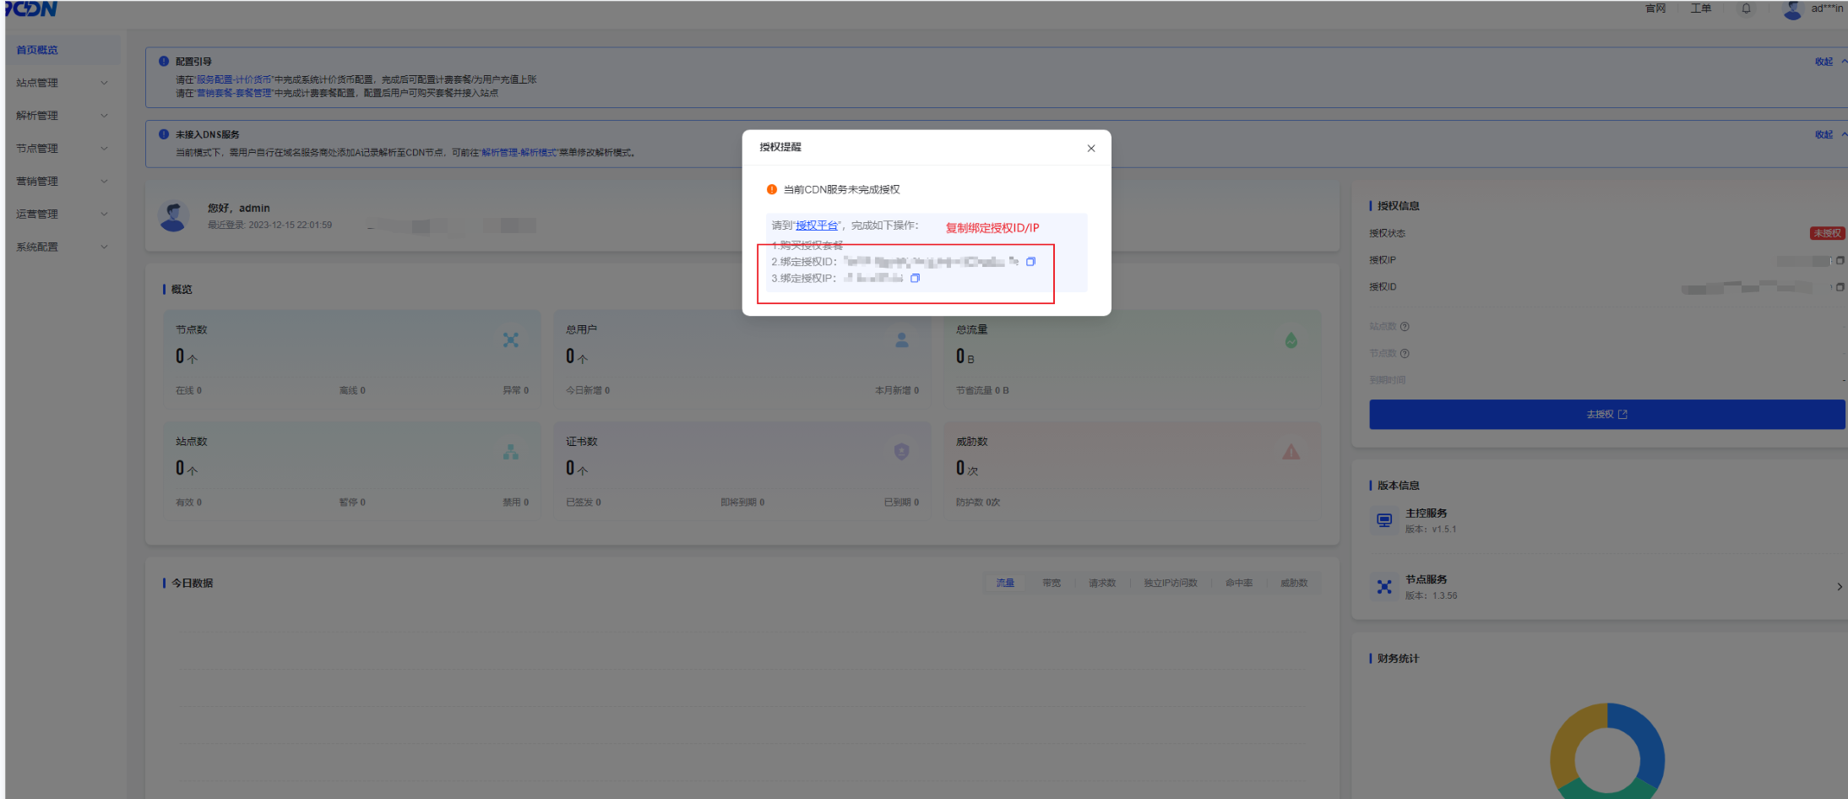Image resolution: width=1848 pixels, height=799 pixels.
Task: Copy the 绑定授权IP value in the dialog
Action: [915, 278]
